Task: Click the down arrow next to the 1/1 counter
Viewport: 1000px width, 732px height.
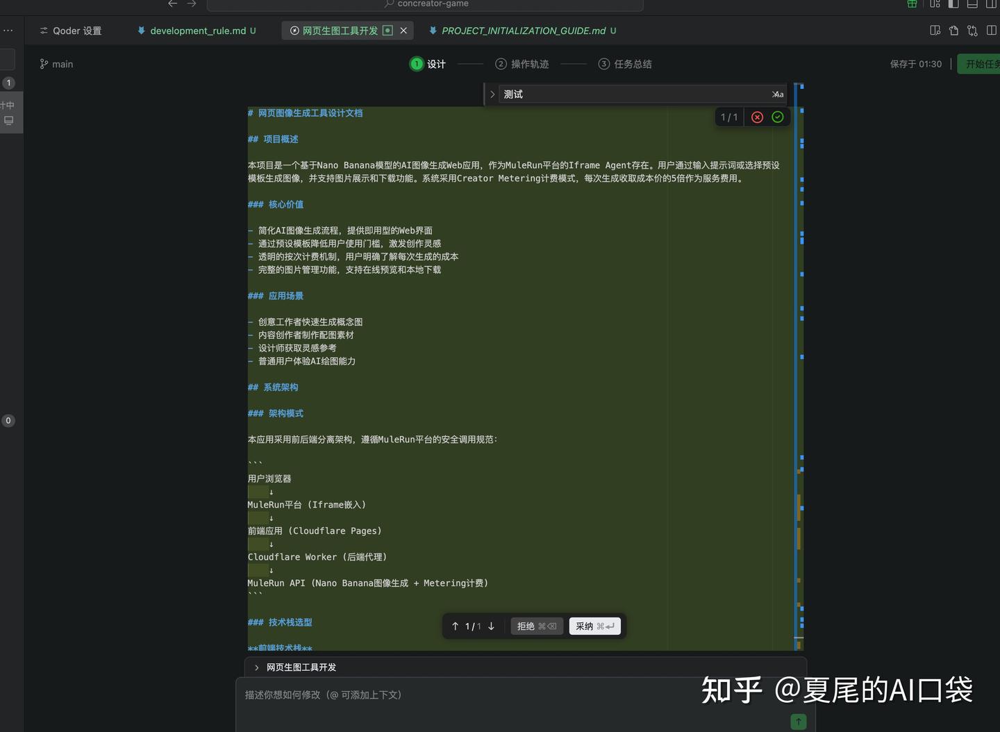Action: click(491, 626)
